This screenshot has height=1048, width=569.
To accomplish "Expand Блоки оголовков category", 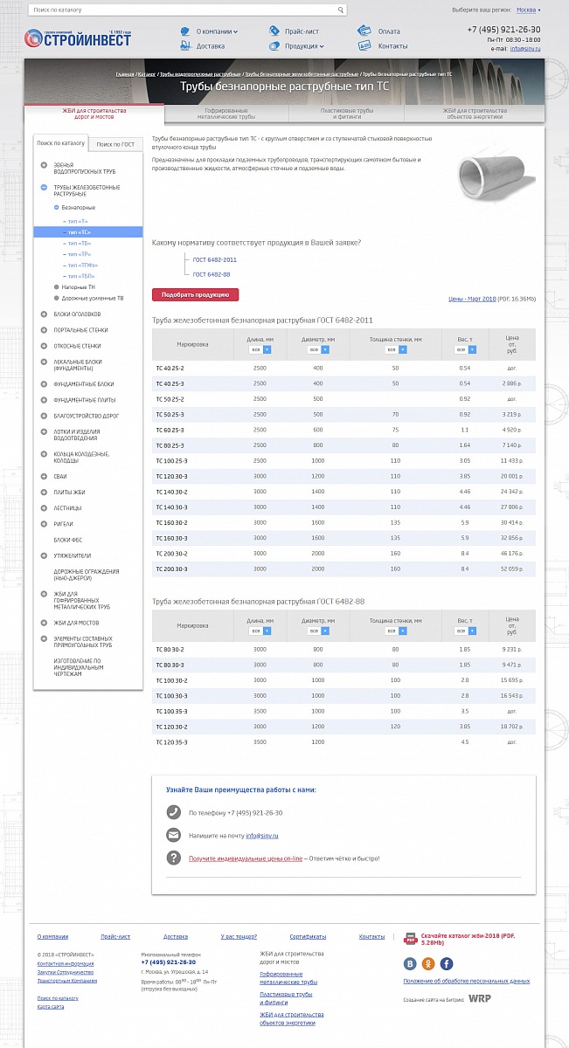I will [x=44, y=314].
